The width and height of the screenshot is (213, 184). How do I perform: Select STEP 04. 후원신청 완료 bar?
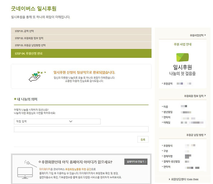coord(81,53)
